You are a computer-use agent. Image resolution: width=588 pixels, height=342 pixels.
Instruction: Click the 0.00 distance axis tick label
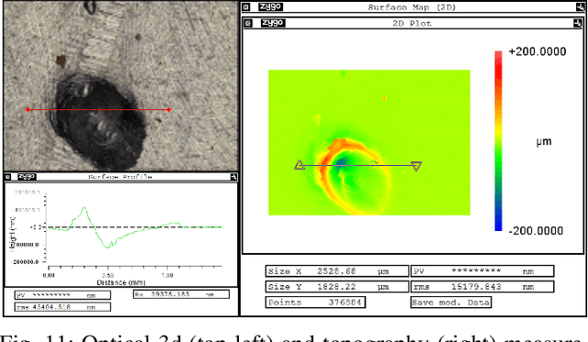(x=49, y=275)
